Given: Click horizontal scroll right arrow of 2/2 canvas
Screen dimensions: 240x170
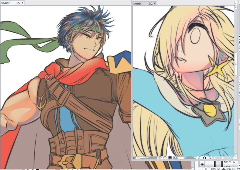Looking at the screenshot, I should [x=233, y=158].
